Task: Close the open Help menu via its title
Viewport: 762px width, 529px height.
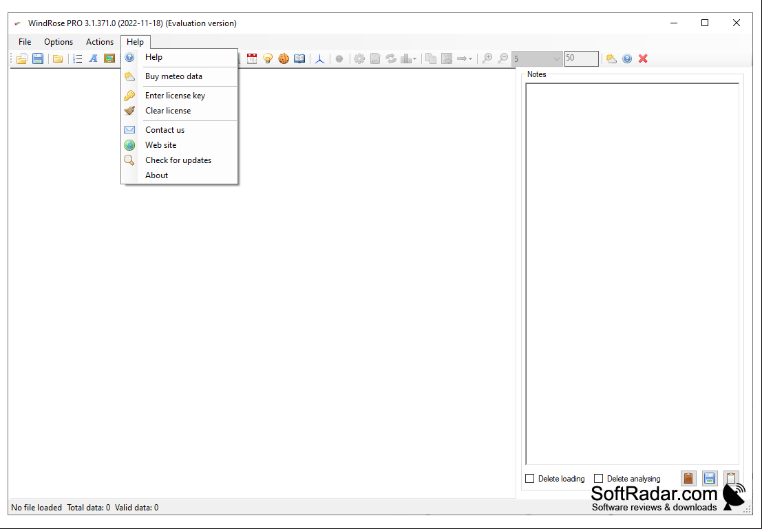Action: coord(135,42)
